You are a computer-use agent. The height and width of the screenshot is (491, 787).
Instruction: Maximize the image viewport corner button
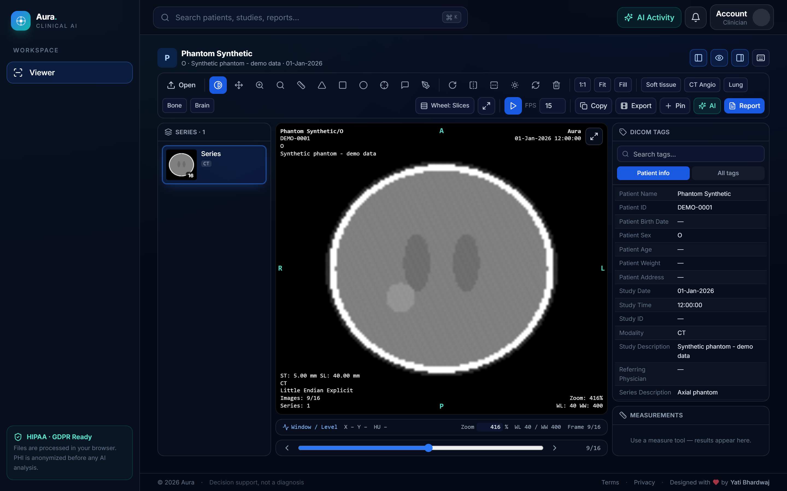tap(594, 136)
